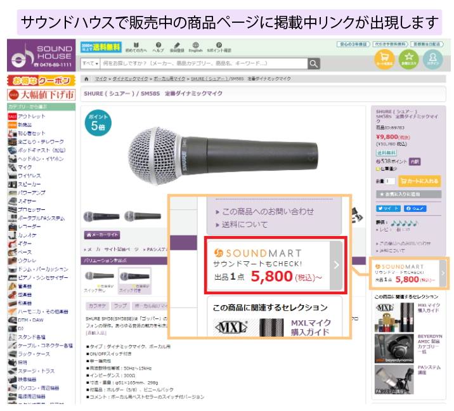
Task: Click the ヘルプ question mark icon
Action: click(158, 47)
